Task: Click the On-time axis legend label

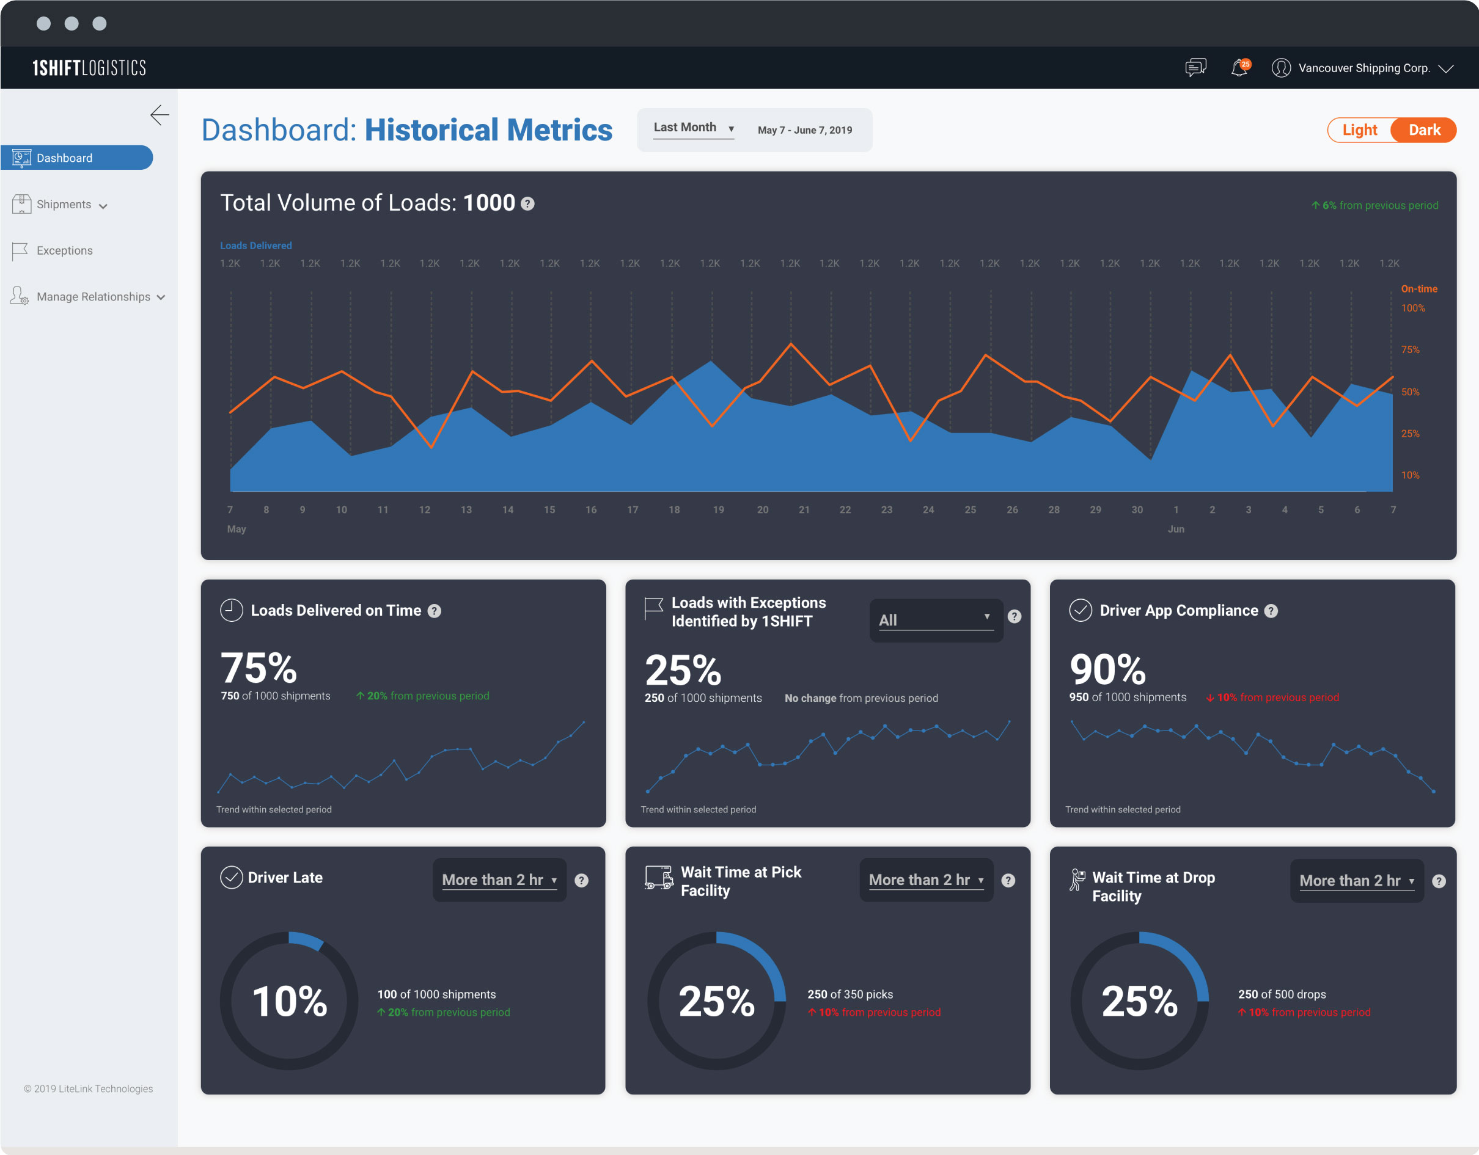Action: point(1418,289)
